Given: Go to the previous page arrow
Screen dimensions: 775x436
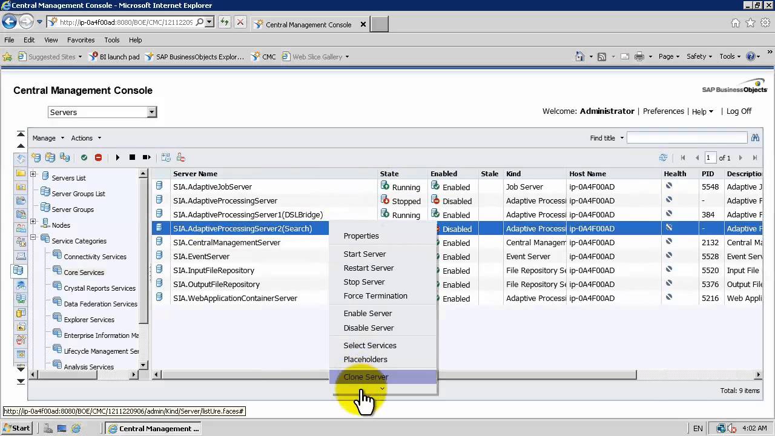Looking at the screenshot, I should tap(697, 157).
